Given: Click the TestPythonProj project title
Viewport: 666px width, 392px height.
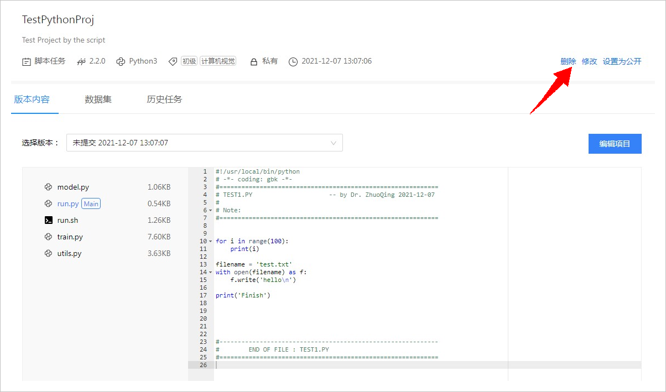Looking at the screenshot, I should pyautogui.click(x=58, y=20).
